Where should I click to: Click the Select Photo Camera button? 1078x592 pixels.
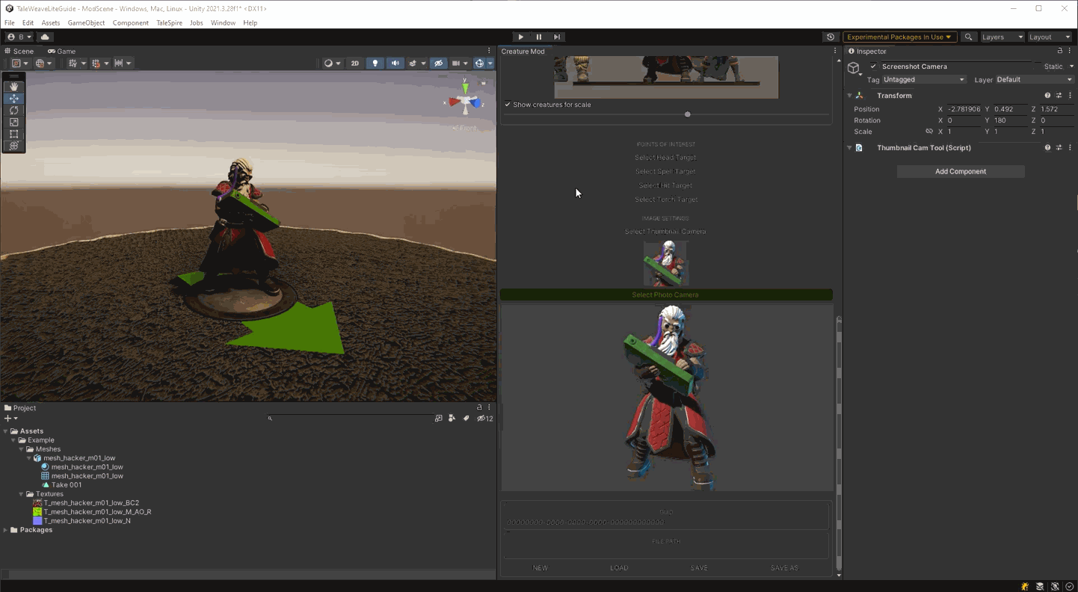click(665, 295)
